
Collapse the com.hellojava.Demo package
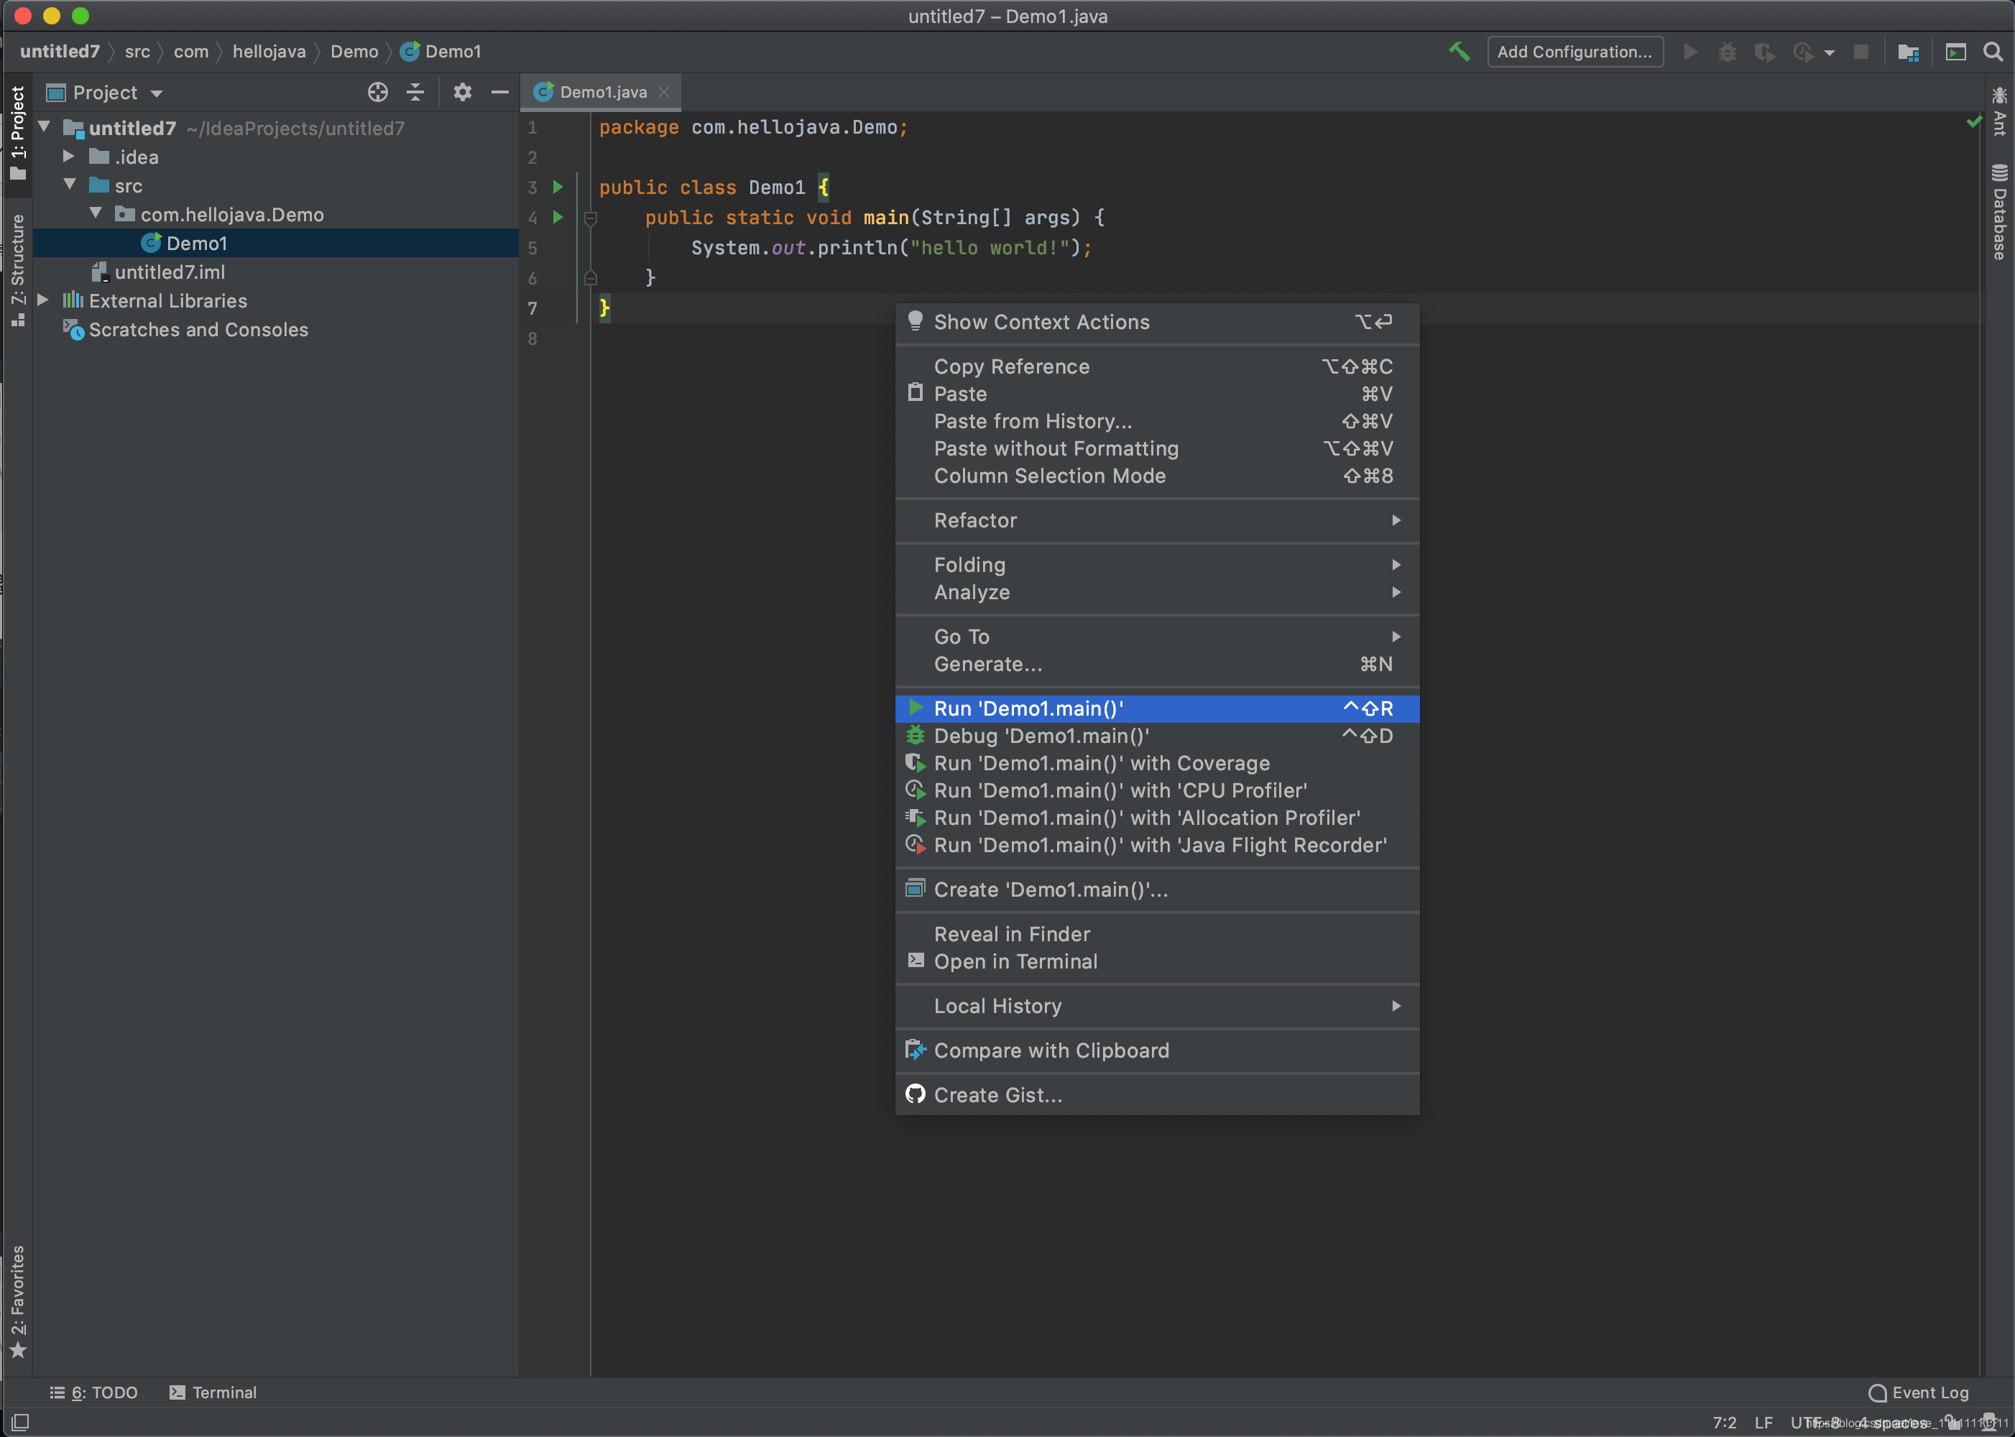click(96, 213)
